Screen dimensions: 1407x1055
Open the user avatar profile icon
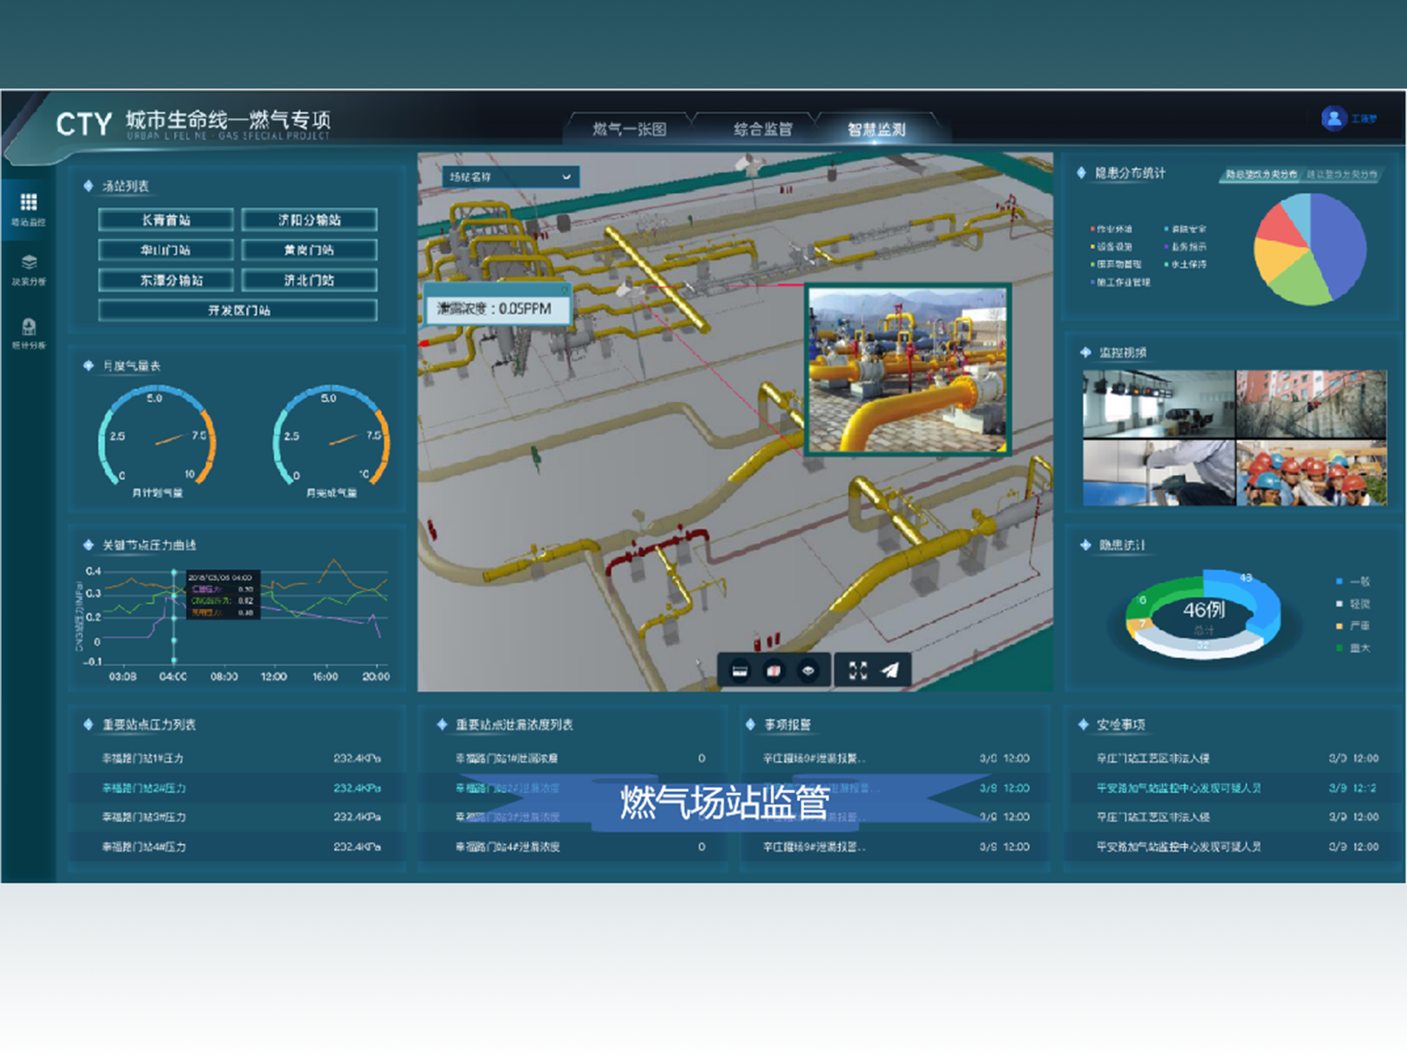(x=1333, y=118)
